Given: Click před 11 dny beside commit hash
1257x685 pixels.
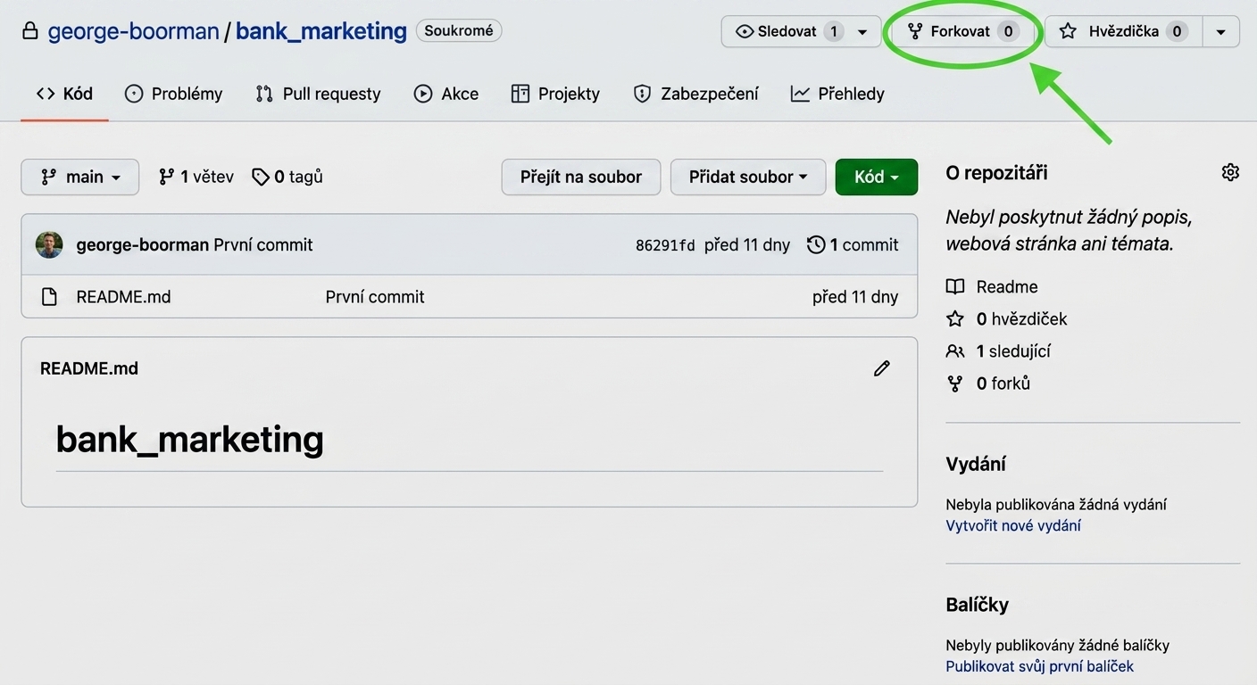Looking at the screenshot, I should (747, 244).
